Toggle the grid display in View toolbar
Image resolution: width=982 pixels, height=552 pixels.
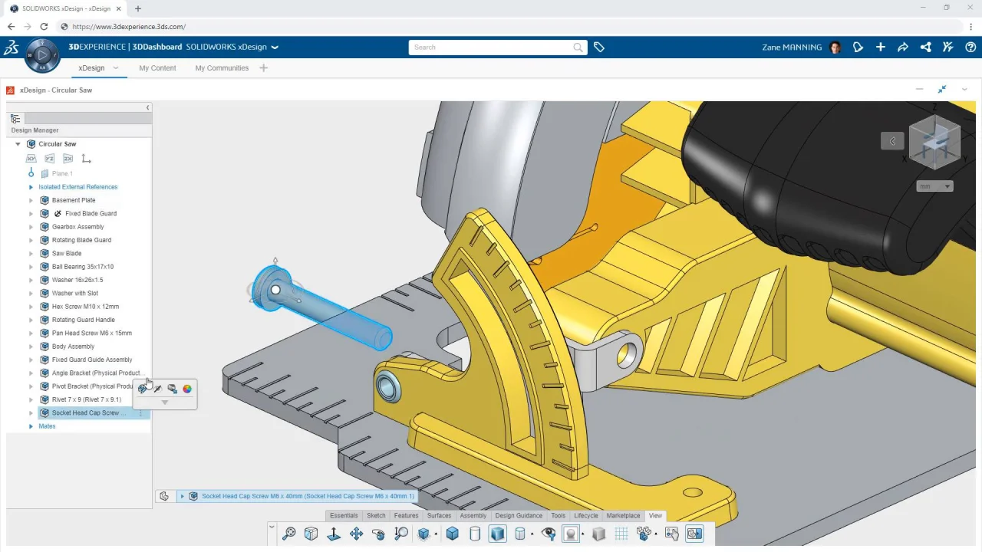(x=621, y=534)
